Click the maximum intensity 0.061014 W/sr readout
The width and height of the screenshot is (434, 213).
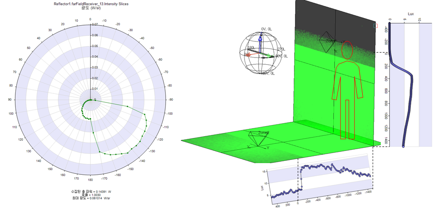coord(90,198)
